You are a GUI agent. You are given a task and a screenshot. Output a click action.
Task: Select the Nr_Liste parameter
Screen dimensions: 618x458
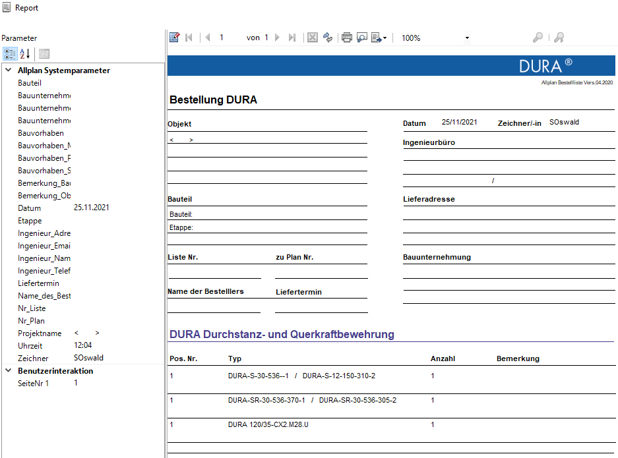click(x=83, y=308)
